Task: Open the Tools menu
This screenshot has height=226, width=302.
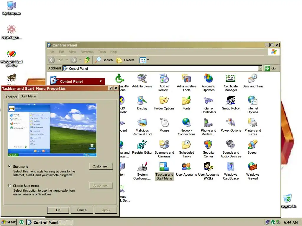Action: (102, 52)
